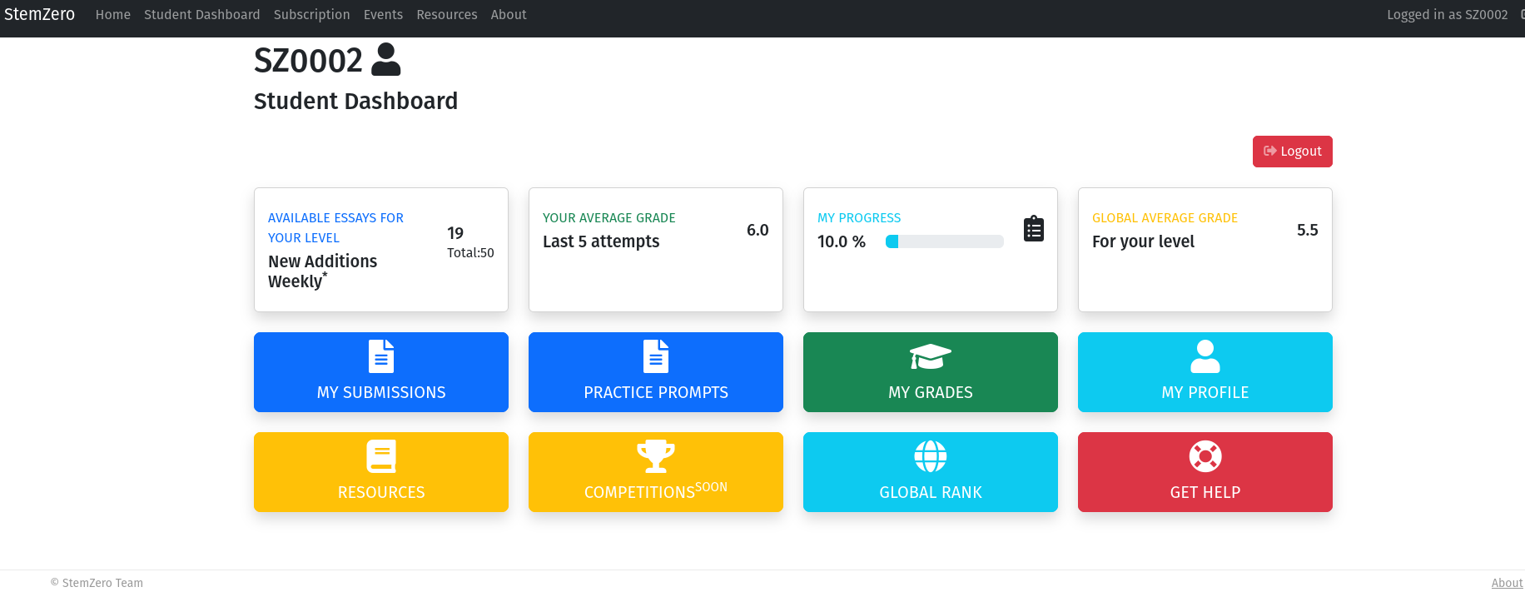Viewport: 1525px width, 602px height.
Task: Click the StemZero brand logo
Action: [x=39, y=14]
